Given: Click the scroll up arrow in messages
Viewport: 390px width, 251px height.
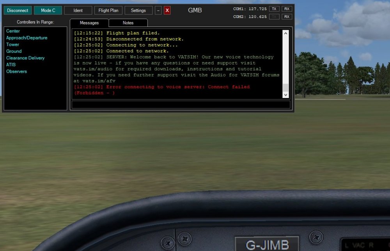Looking at the screenshot, I should pos(286,34).
